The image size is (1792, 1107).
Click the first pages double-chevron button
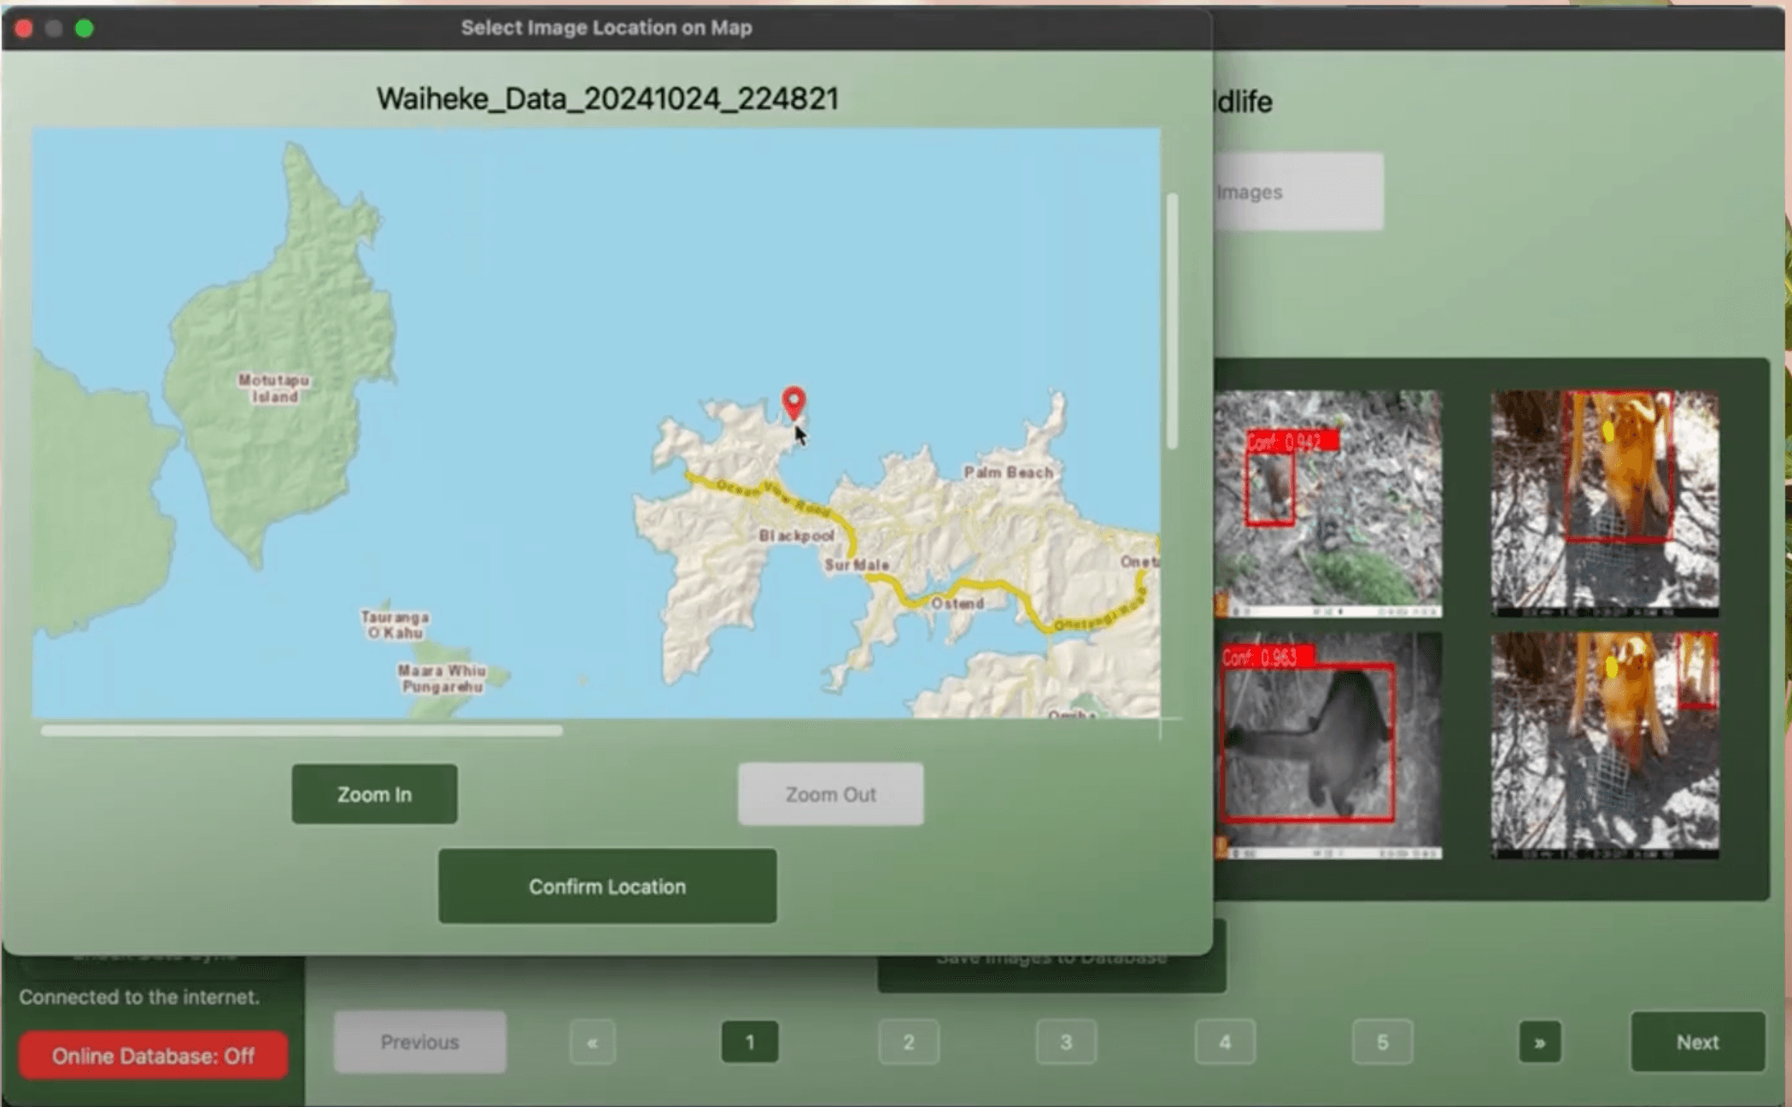tap(592, 1042)
